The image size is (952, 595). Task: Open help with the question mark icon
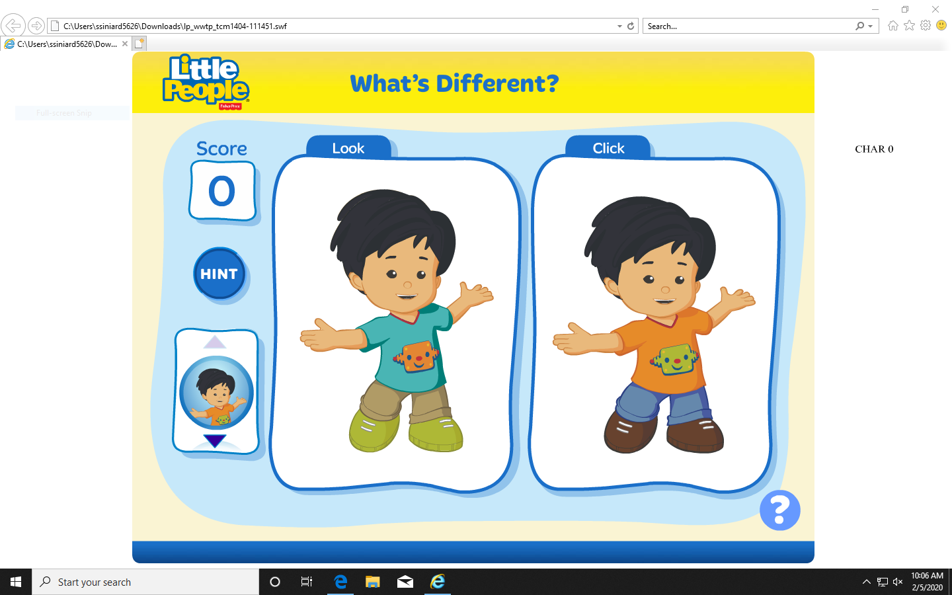pyautogui.click(x=780, y=510)
